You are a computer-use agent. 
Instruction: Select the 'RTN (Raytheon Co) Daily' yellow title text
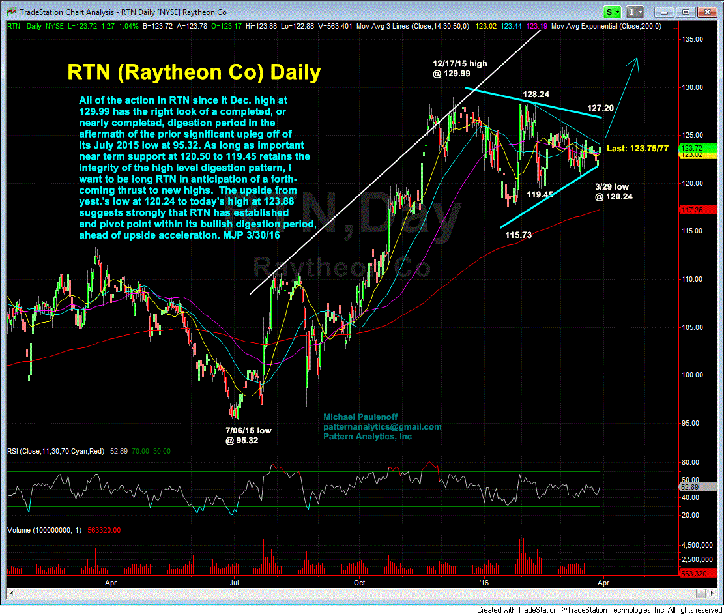(x=194, y=72)
